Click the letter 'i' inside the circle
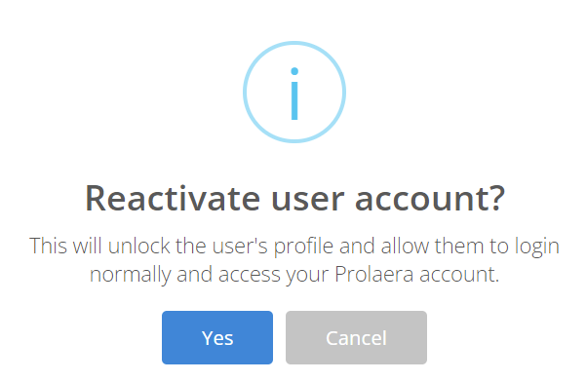Viewport: 587px width, 381px height. point(294,94)
